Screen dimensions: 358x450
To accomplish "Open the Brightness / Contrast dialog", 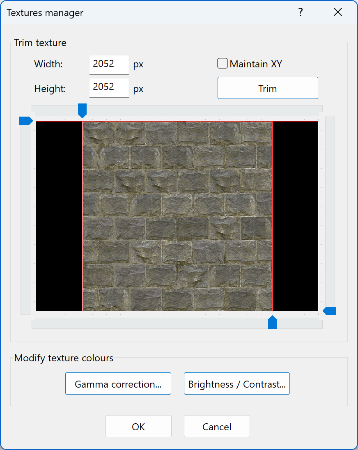I will point(237,383).
